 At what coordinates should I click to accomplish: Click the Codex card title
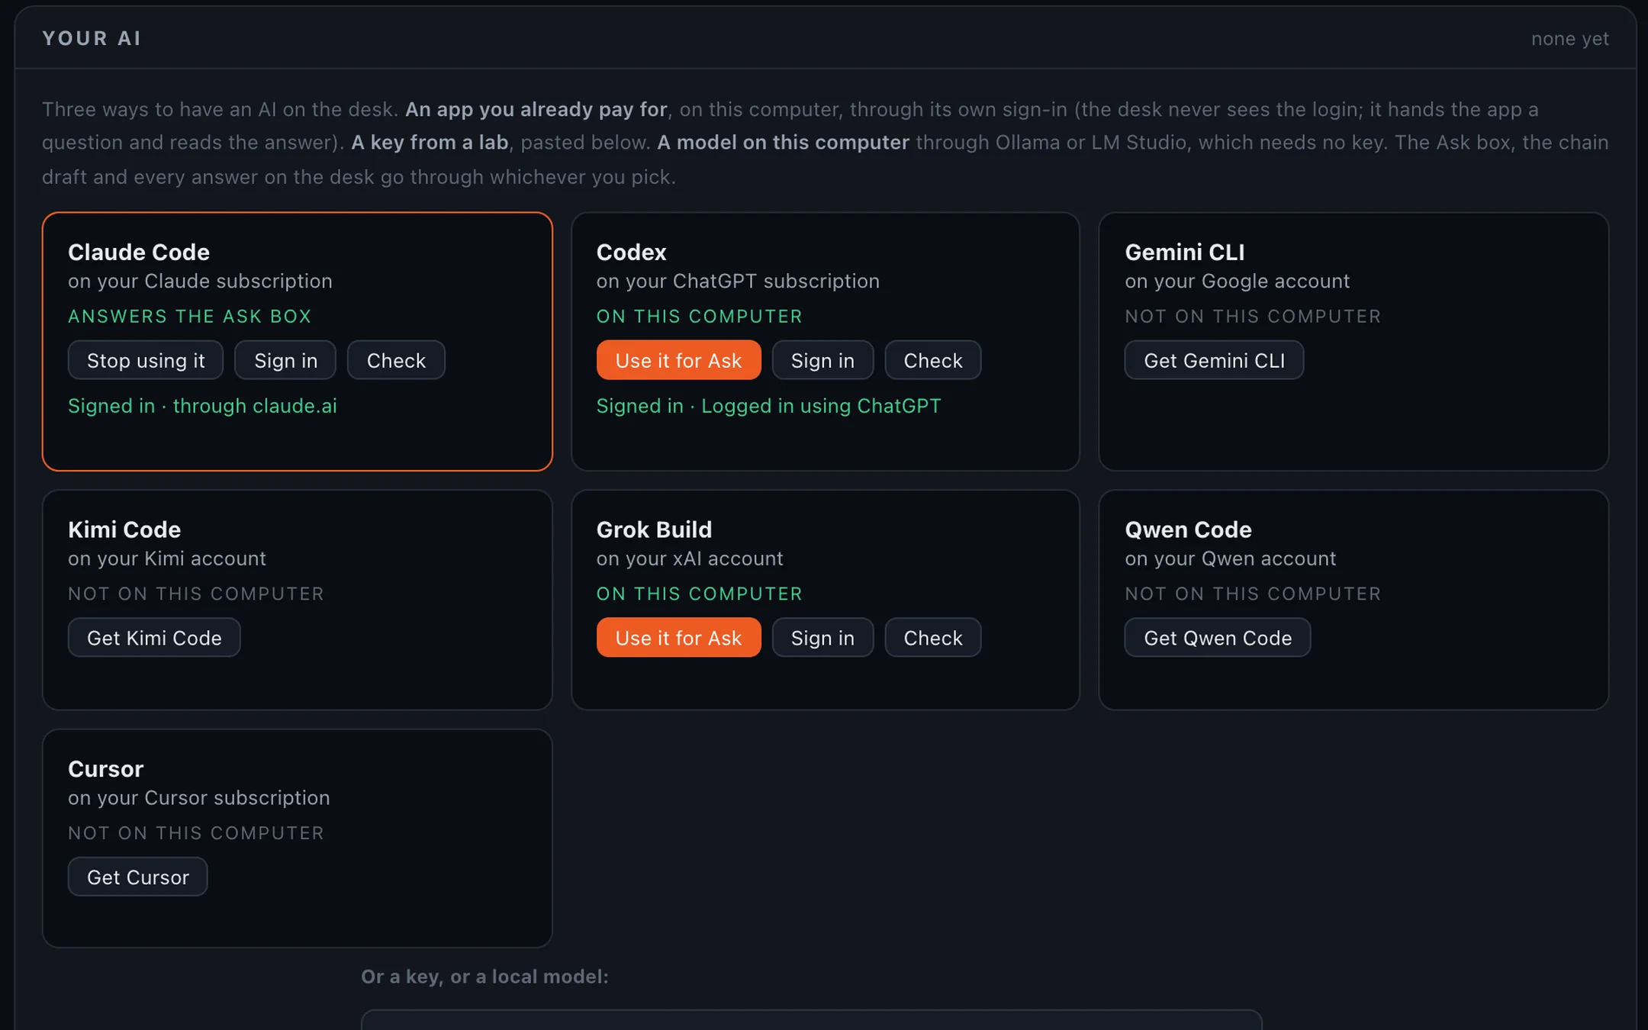(631, 252)
